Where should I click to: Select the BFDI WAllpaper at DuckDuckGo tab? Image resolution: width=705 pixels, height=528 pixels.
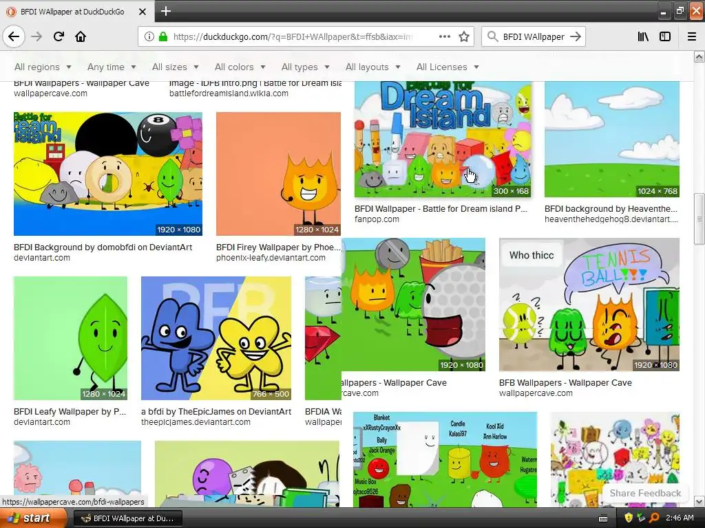[77, 12]
